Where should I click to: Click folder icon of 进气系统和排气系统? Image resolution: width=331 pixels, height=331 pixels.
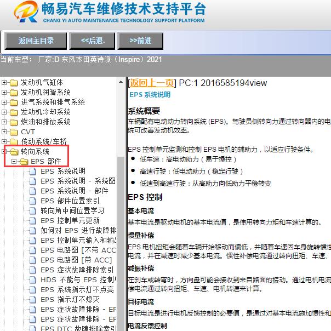[14, 102]
